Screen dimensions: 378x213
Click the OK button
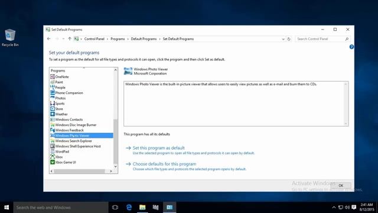[x=341, y=185]
